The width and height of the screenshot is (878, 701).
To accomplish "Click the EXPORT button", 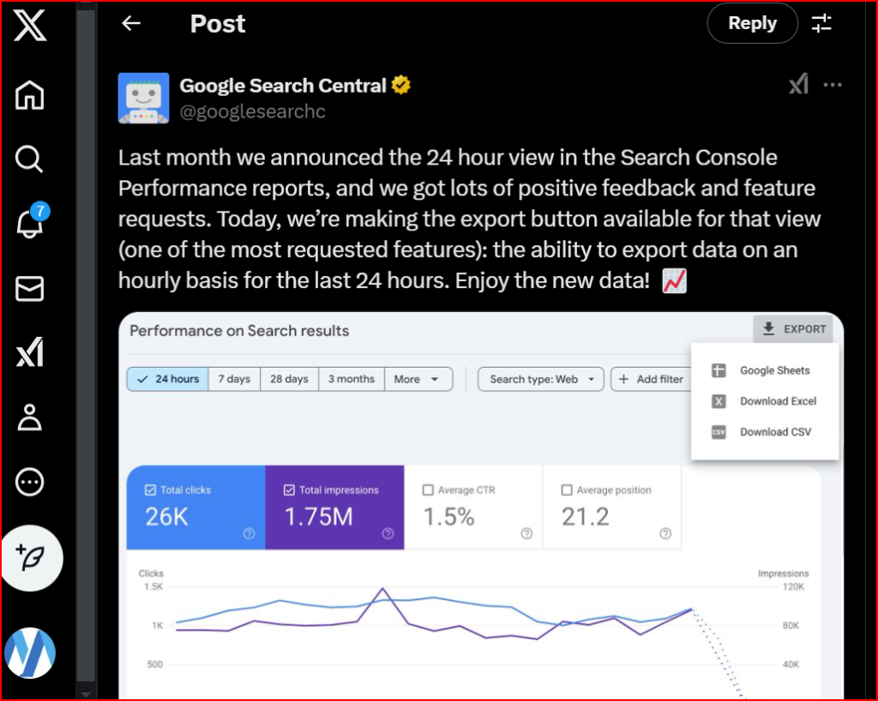I will [793, 329].
